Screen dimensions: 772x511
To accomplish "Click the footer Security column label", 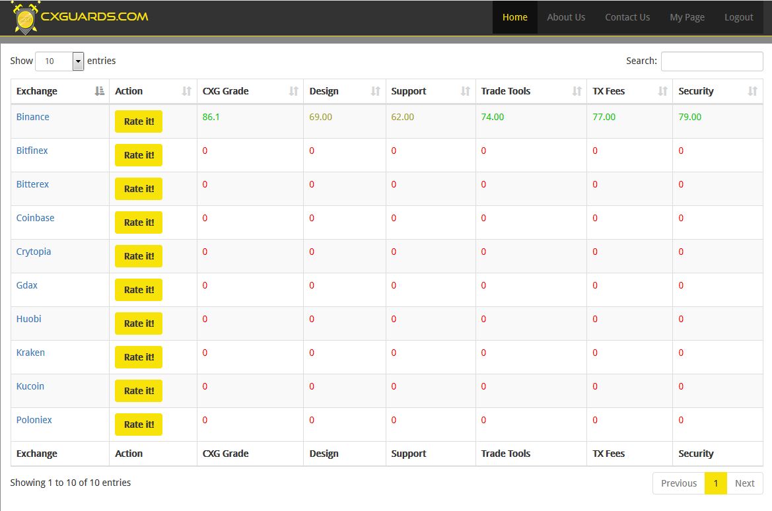I will (695, 454).
